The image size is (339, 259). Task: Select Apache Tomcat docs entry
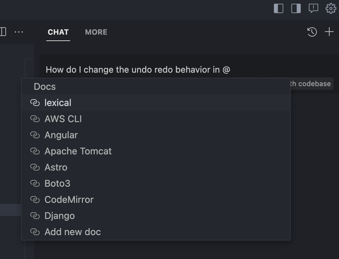pyautogui.click(x=156, y=151)
